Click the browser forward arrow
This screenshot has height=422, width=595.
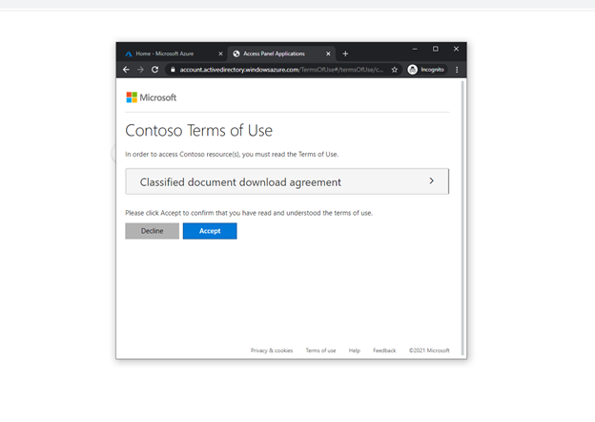(140, 70)
